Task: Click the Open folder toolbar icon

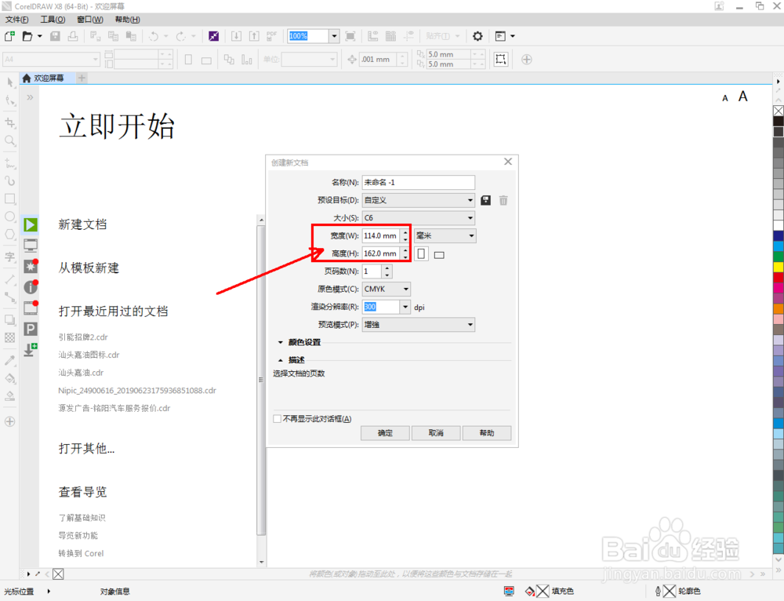Action: (27, 36)
